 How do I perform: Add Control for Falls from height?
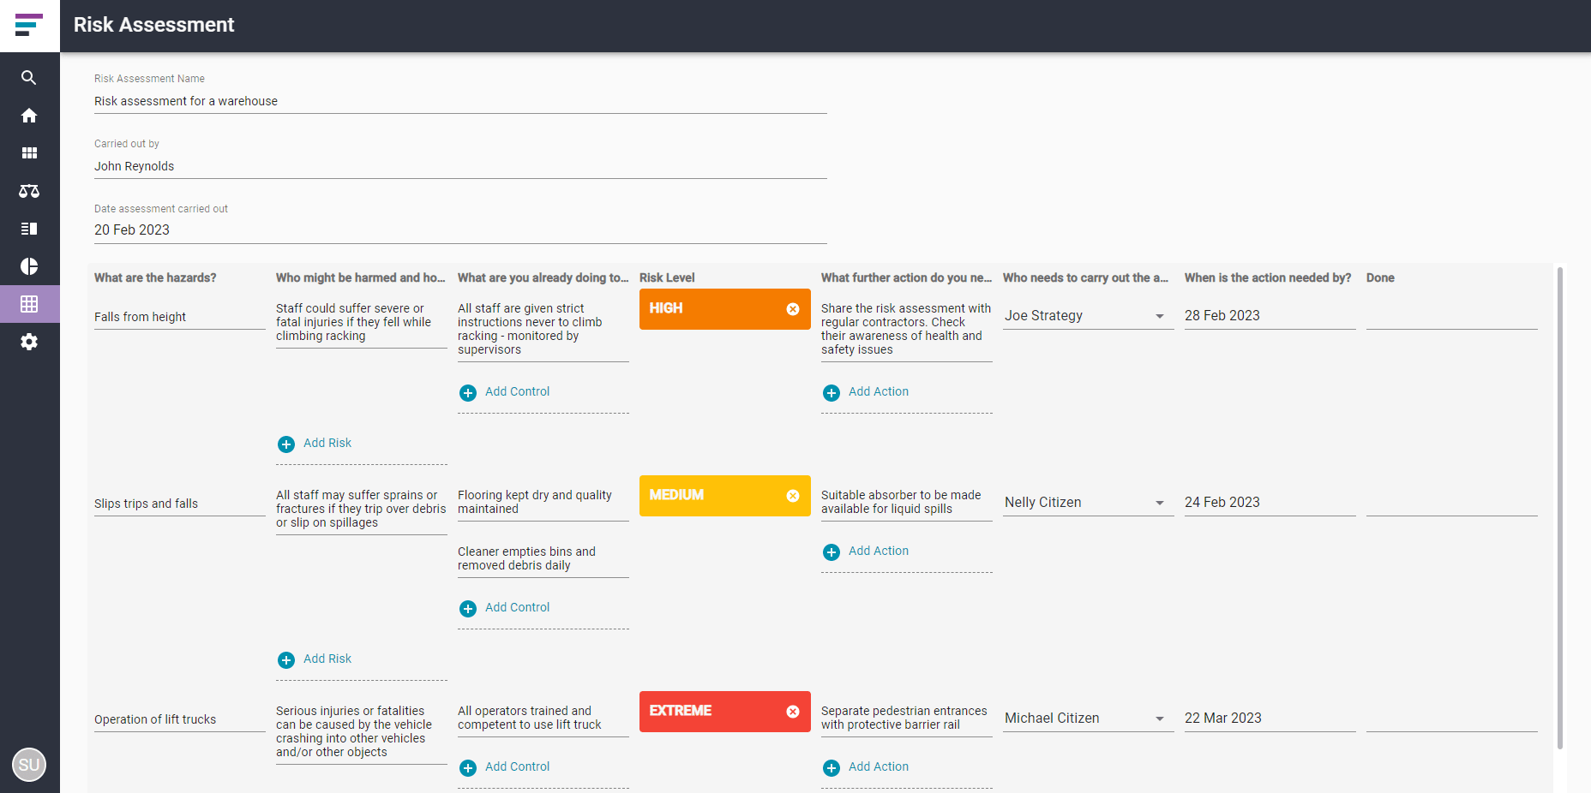click(x=505, y=392)
